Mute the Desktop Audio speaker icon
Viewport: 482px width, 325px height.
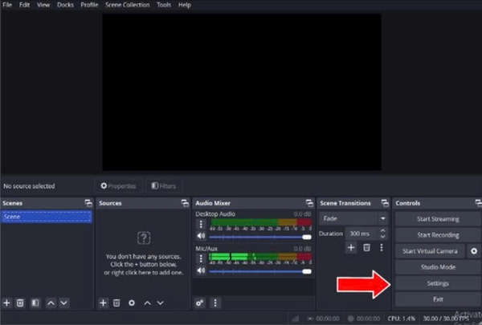pos(201,238)
